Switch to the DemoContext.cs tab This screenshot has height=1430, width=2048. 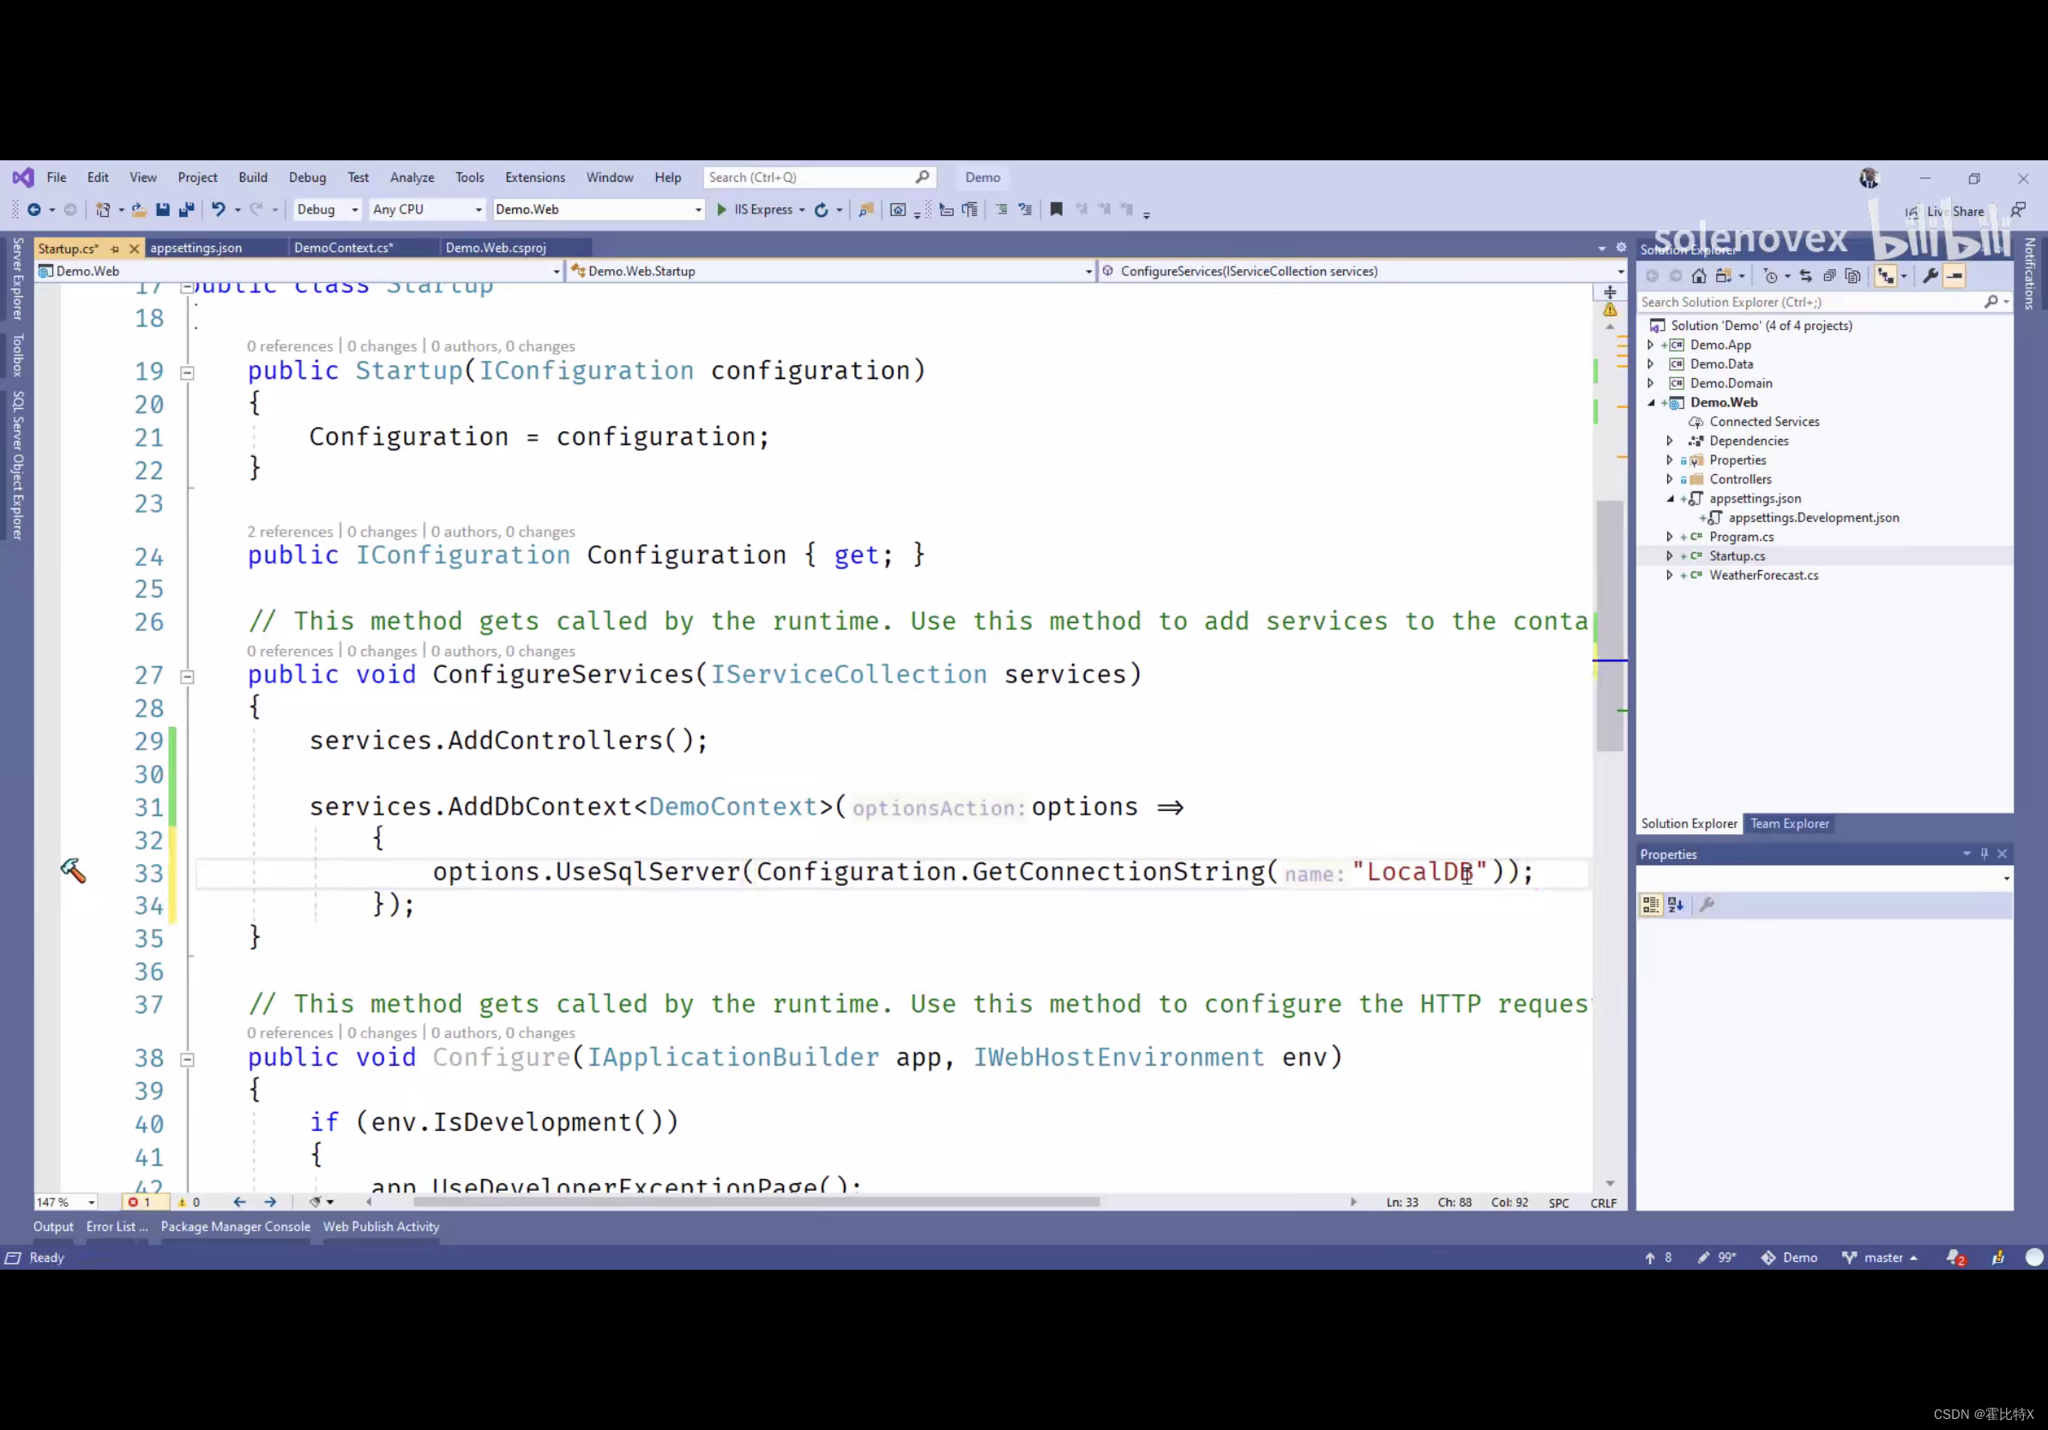tap(343, 248)
